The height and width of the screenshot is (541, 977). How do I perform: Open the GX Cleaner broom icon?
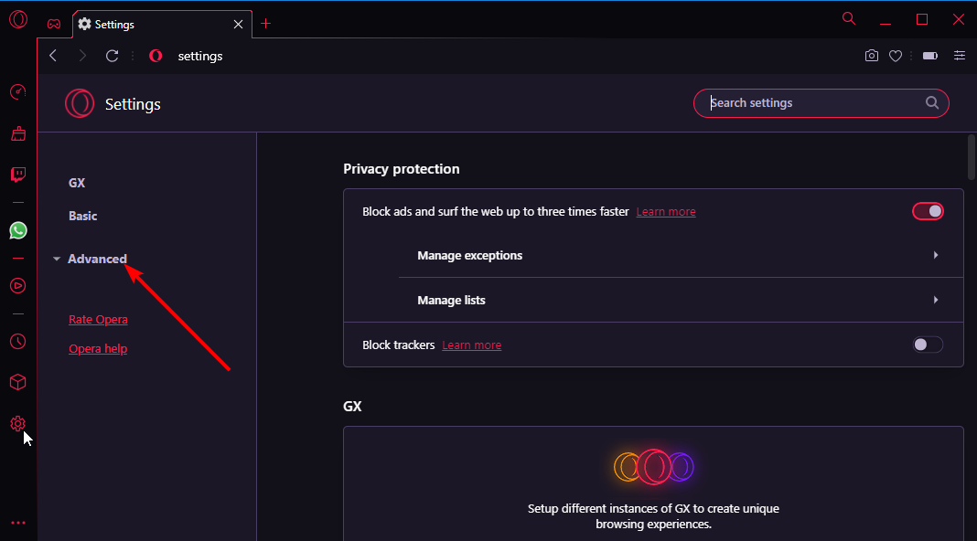click(x=18, y=133)
